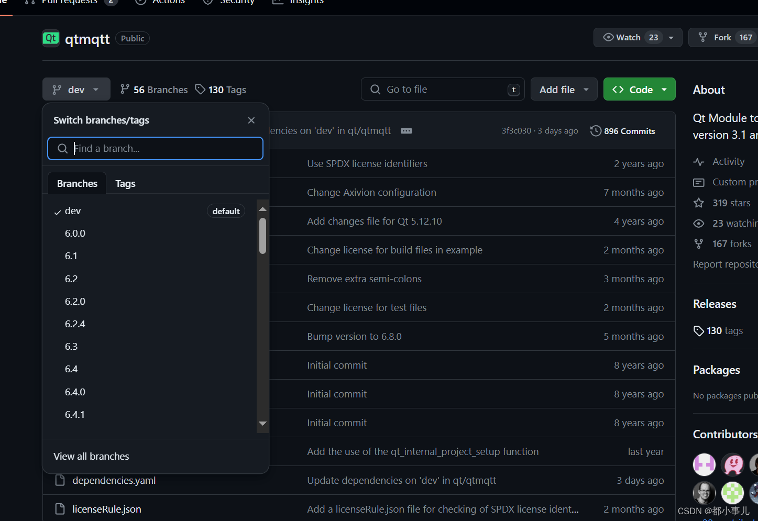Open the Add file dropdown
758x521 pixels.
(x=564, y=89)
